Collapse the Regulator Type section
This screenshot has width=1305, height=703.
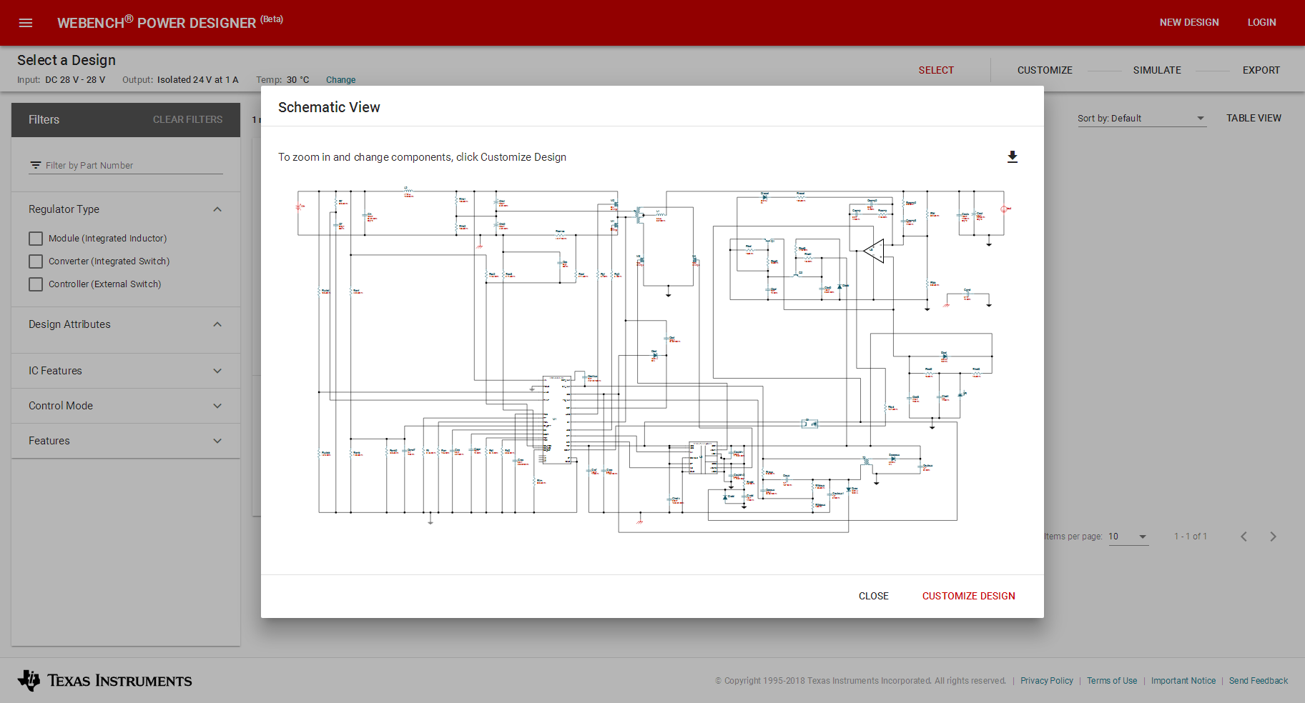click(x=217, y=209)
